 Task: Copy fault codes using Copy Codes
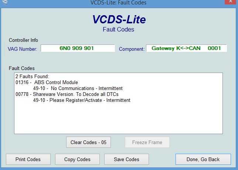click(77, 159)
